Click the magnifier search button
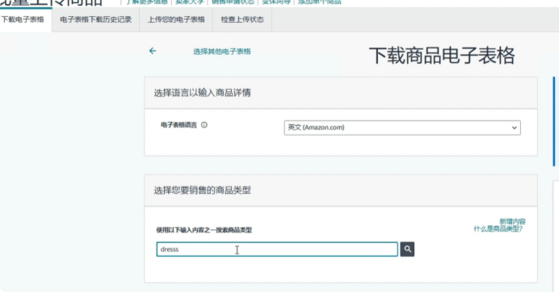The height and width of the screenshot is (293, 559). coord(407,249)
